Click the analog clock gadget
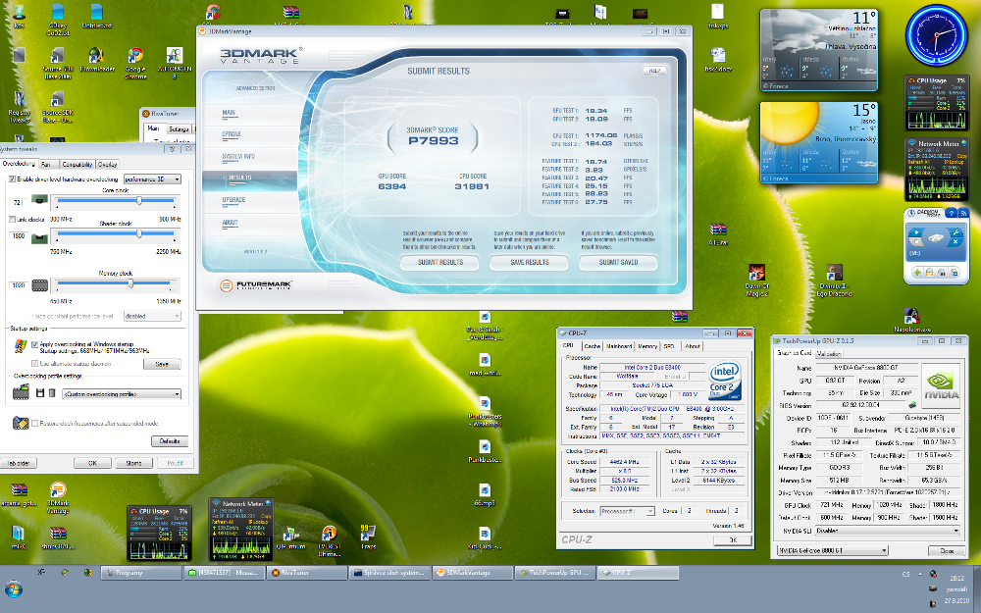 (937, 35)
